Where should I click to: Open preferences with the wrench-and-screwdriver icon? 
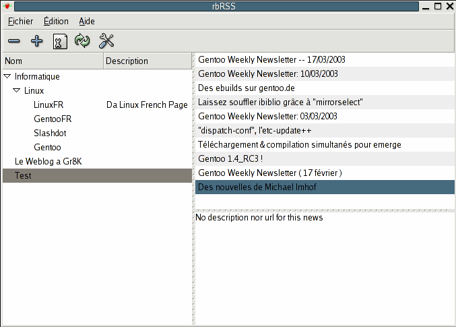(x=106, y=42)
